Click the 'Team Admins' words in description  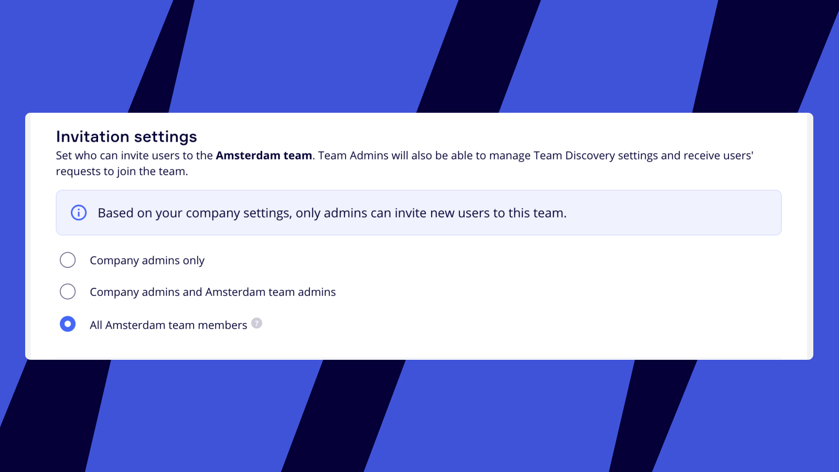348,156
